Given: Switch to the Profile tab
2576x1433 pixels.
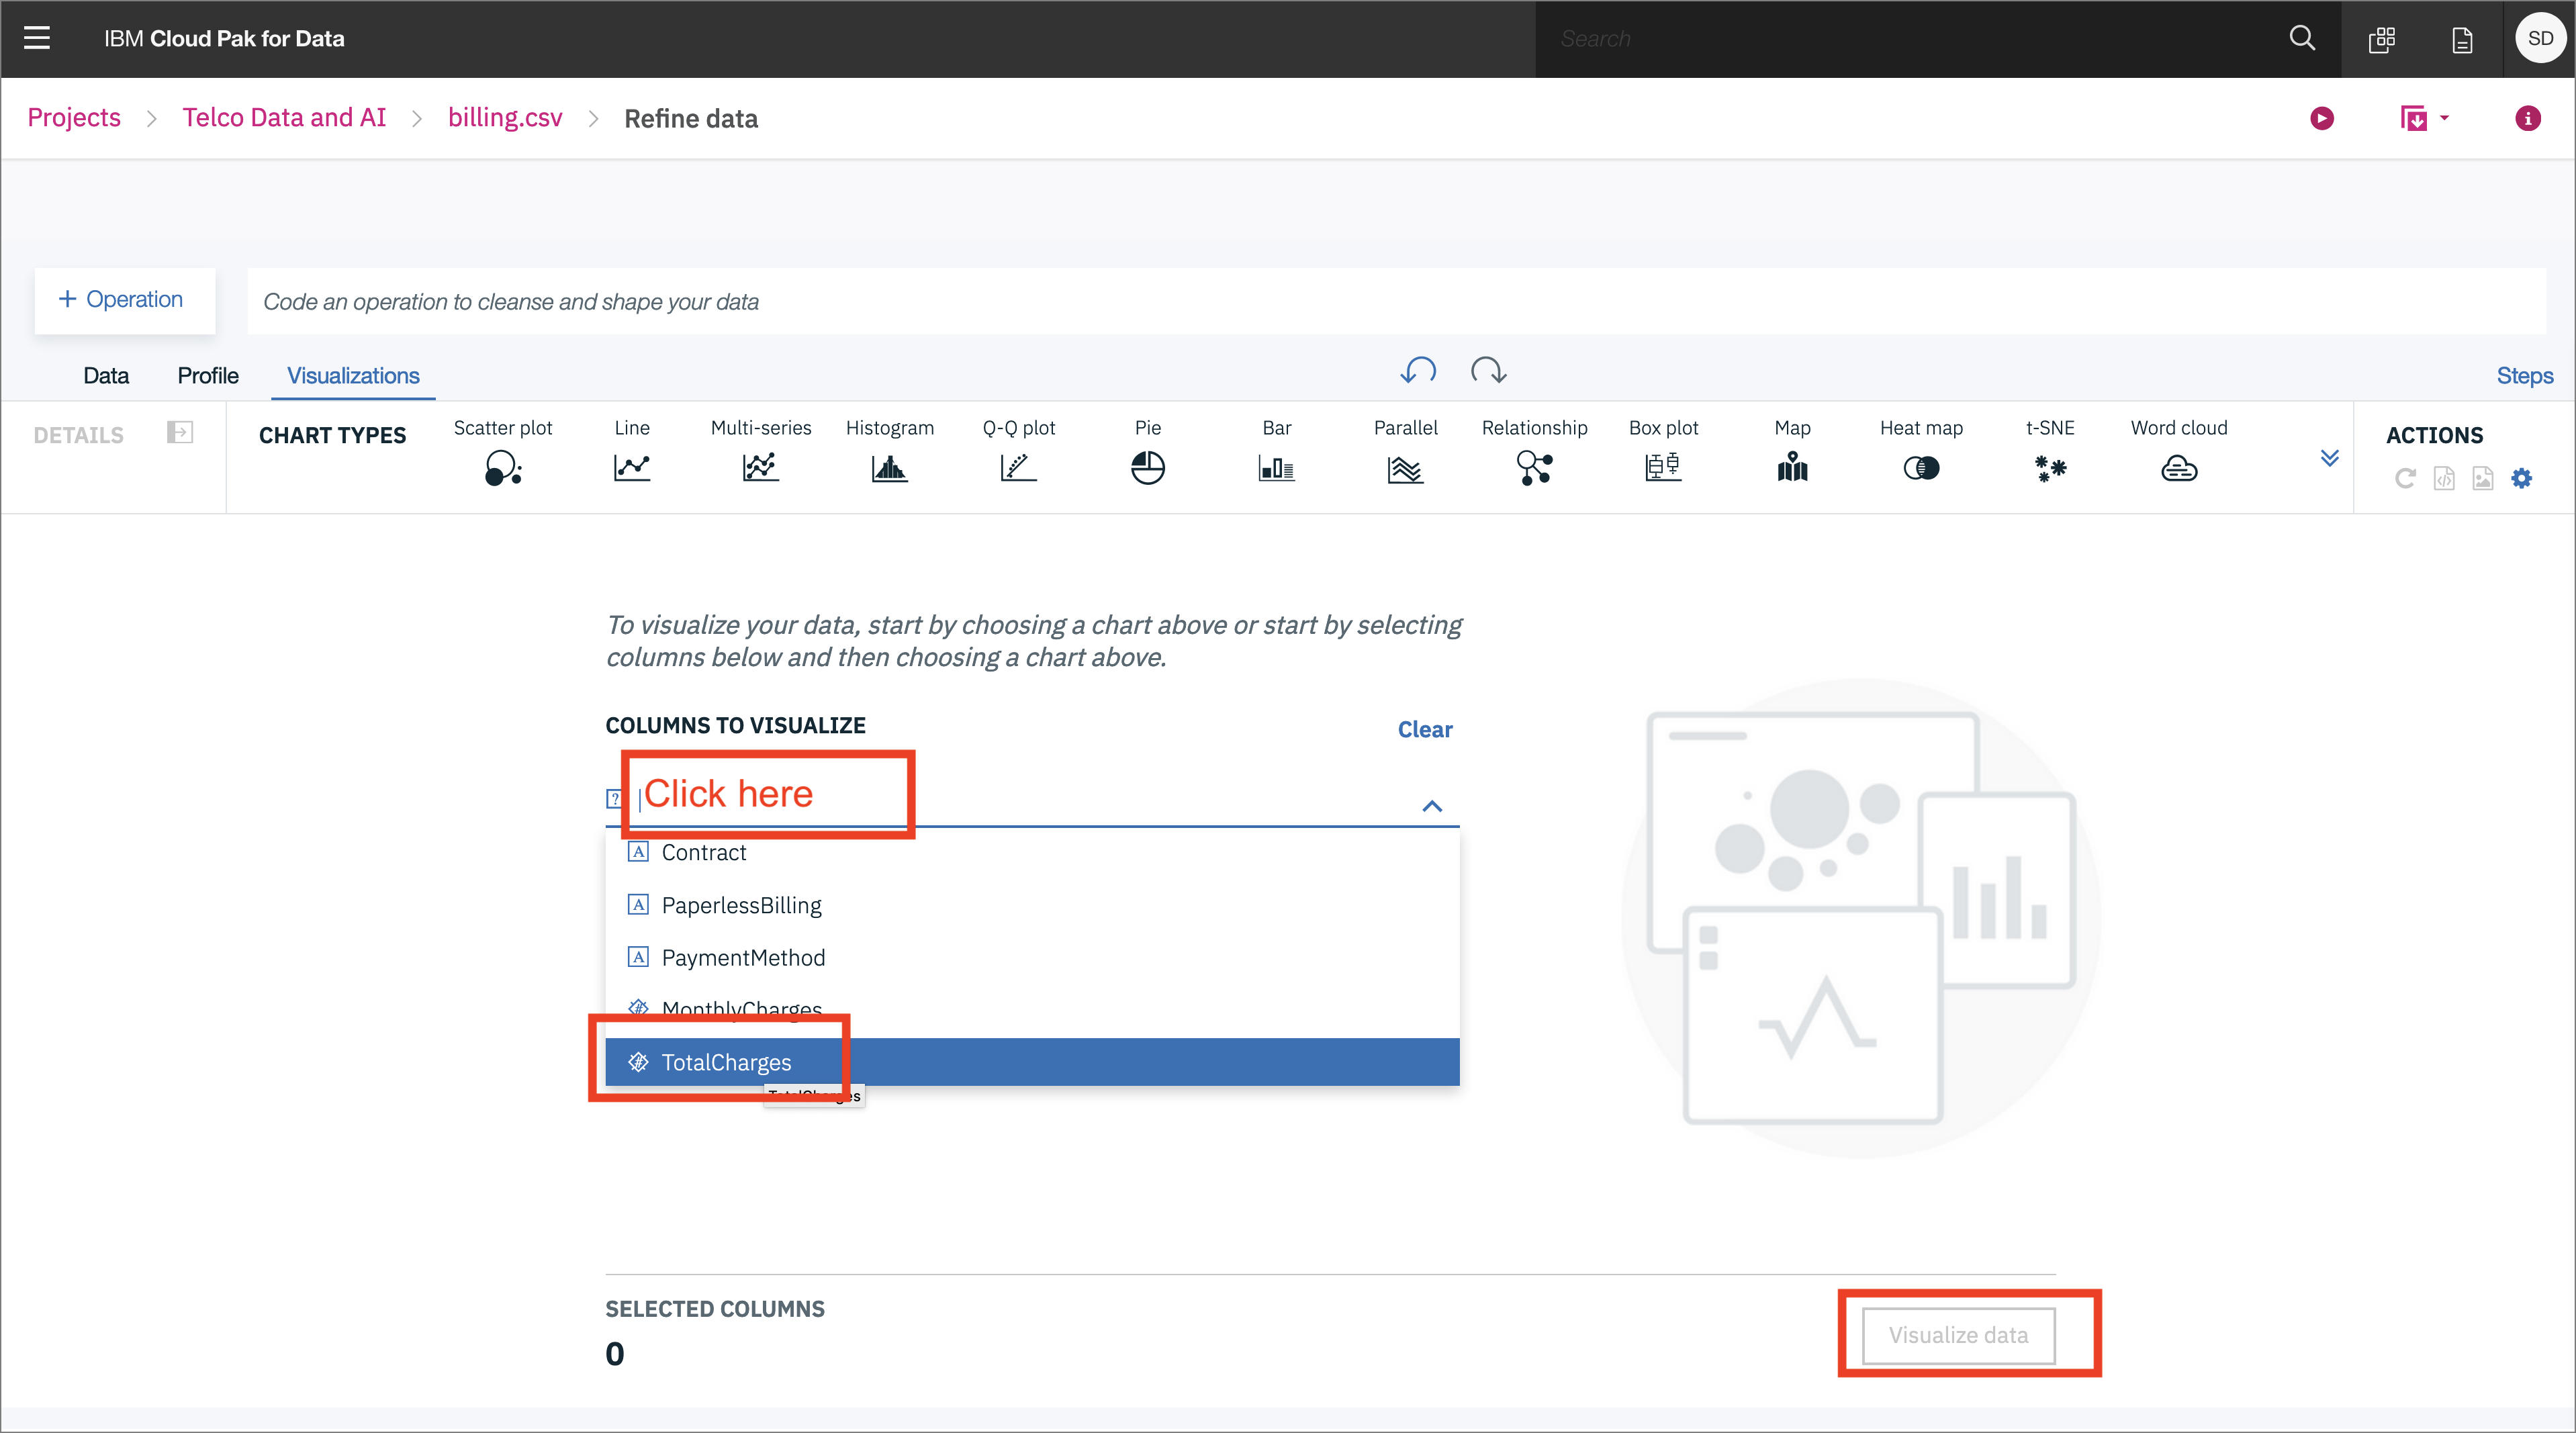Looking at the screenshot, I should click(208, 376).
